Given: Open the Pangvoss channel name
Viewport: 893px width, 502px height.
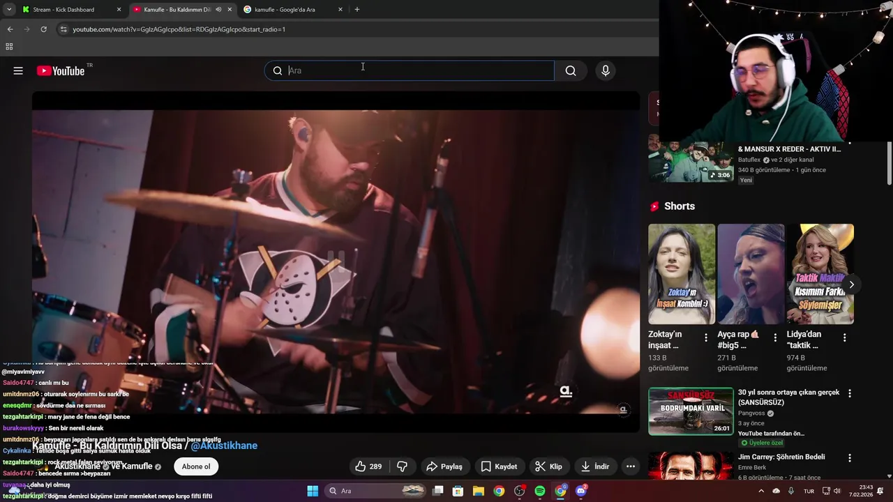Looking at the screenshot, I should [x=751, y=413].
